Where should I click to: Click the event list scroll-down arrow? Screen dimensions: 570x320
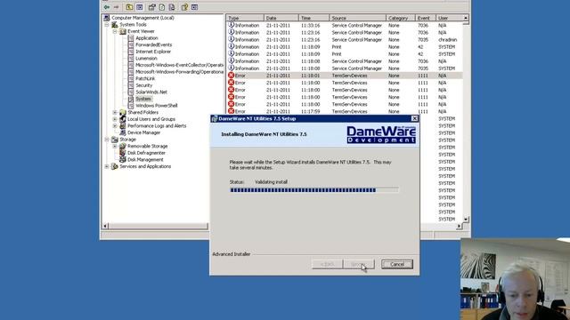[466, 220]
